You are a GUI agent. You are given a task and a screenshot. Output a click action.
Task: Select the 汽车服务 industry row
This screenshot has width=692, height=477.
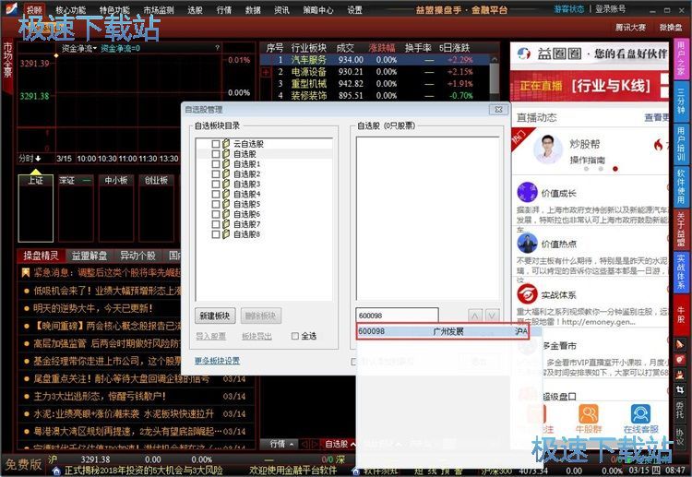pos(376,60)
